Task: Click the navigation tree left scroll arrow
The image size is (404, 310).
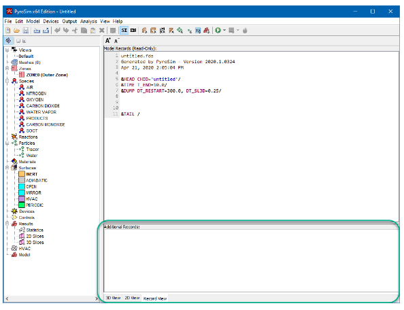Action: point(7,298)
